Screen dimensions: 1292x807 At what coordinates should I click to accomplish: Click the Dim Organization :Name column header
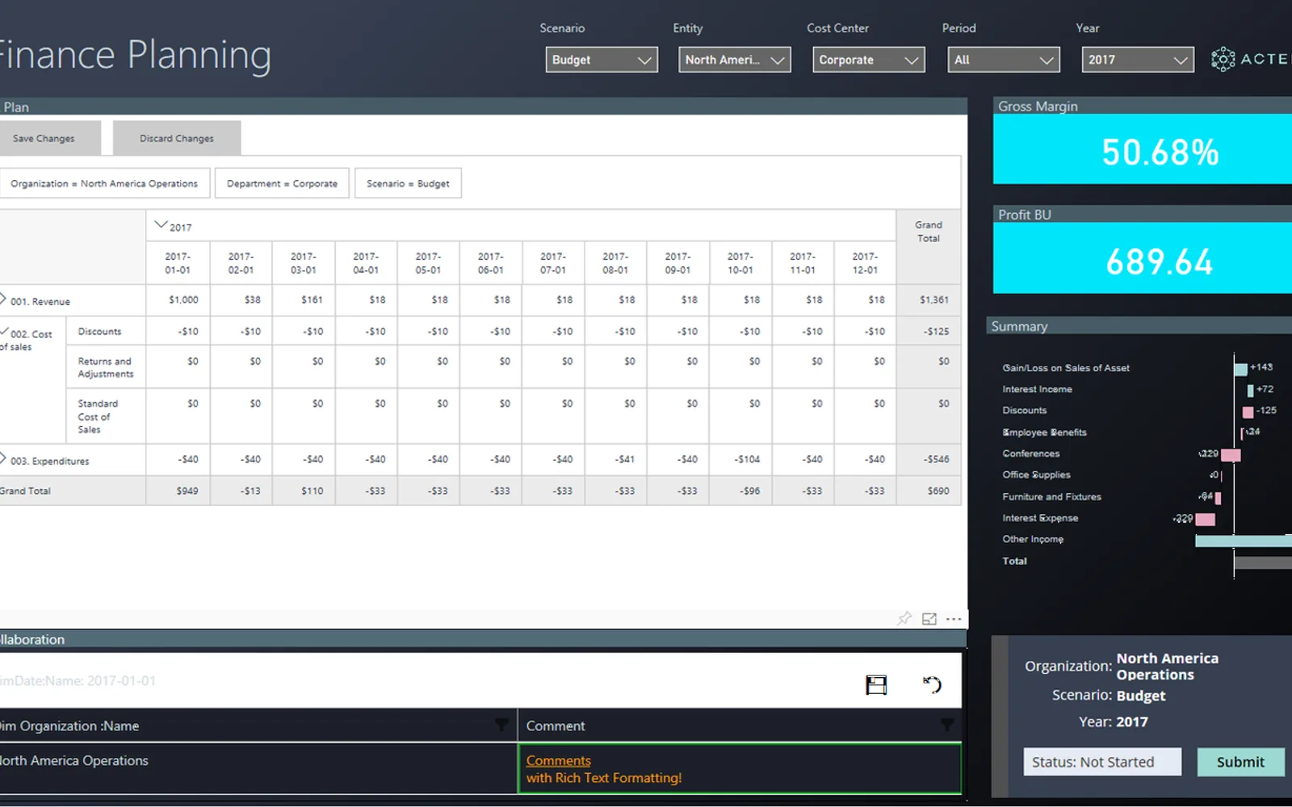(x=69, y=725)
